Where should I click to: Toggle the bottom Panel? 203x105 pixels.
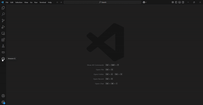(x=180, y=2)
